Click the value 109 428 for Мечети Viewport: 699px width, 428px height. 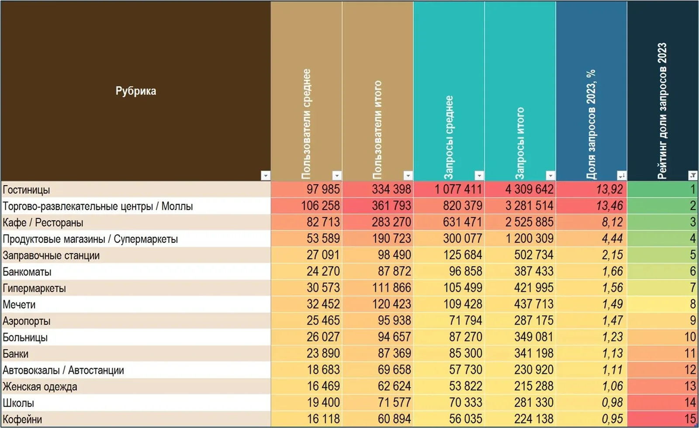449,304
